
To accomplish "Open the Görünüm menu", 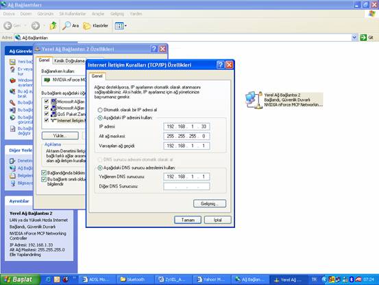I will [x=45, y=14].
